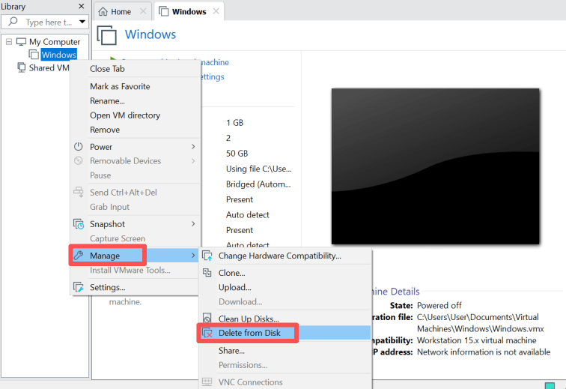Click the My Computer monitor icon
566x389 pixels.
pos(21,42)
